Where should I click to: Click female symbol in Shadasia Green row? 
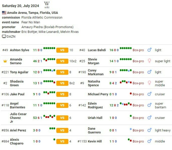(149, 83)
